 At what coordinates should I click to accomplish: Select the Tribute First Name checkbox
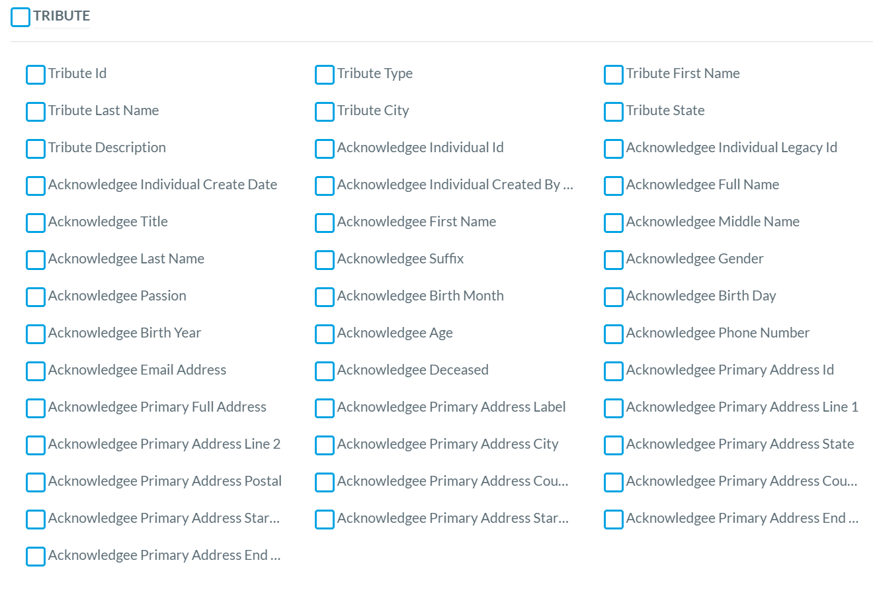coord(614,75)
